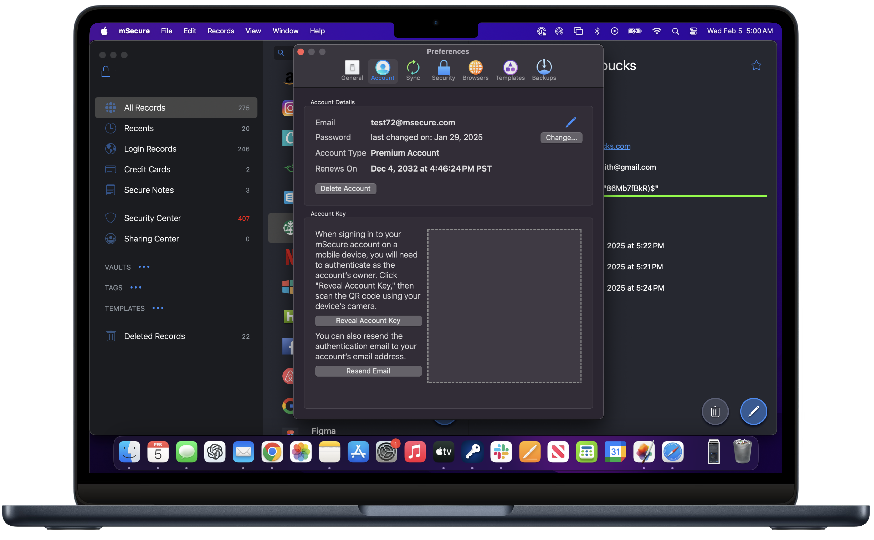Click the edit email pencil icon
Viewport: 874px width, 540px height.
point(570,122)
